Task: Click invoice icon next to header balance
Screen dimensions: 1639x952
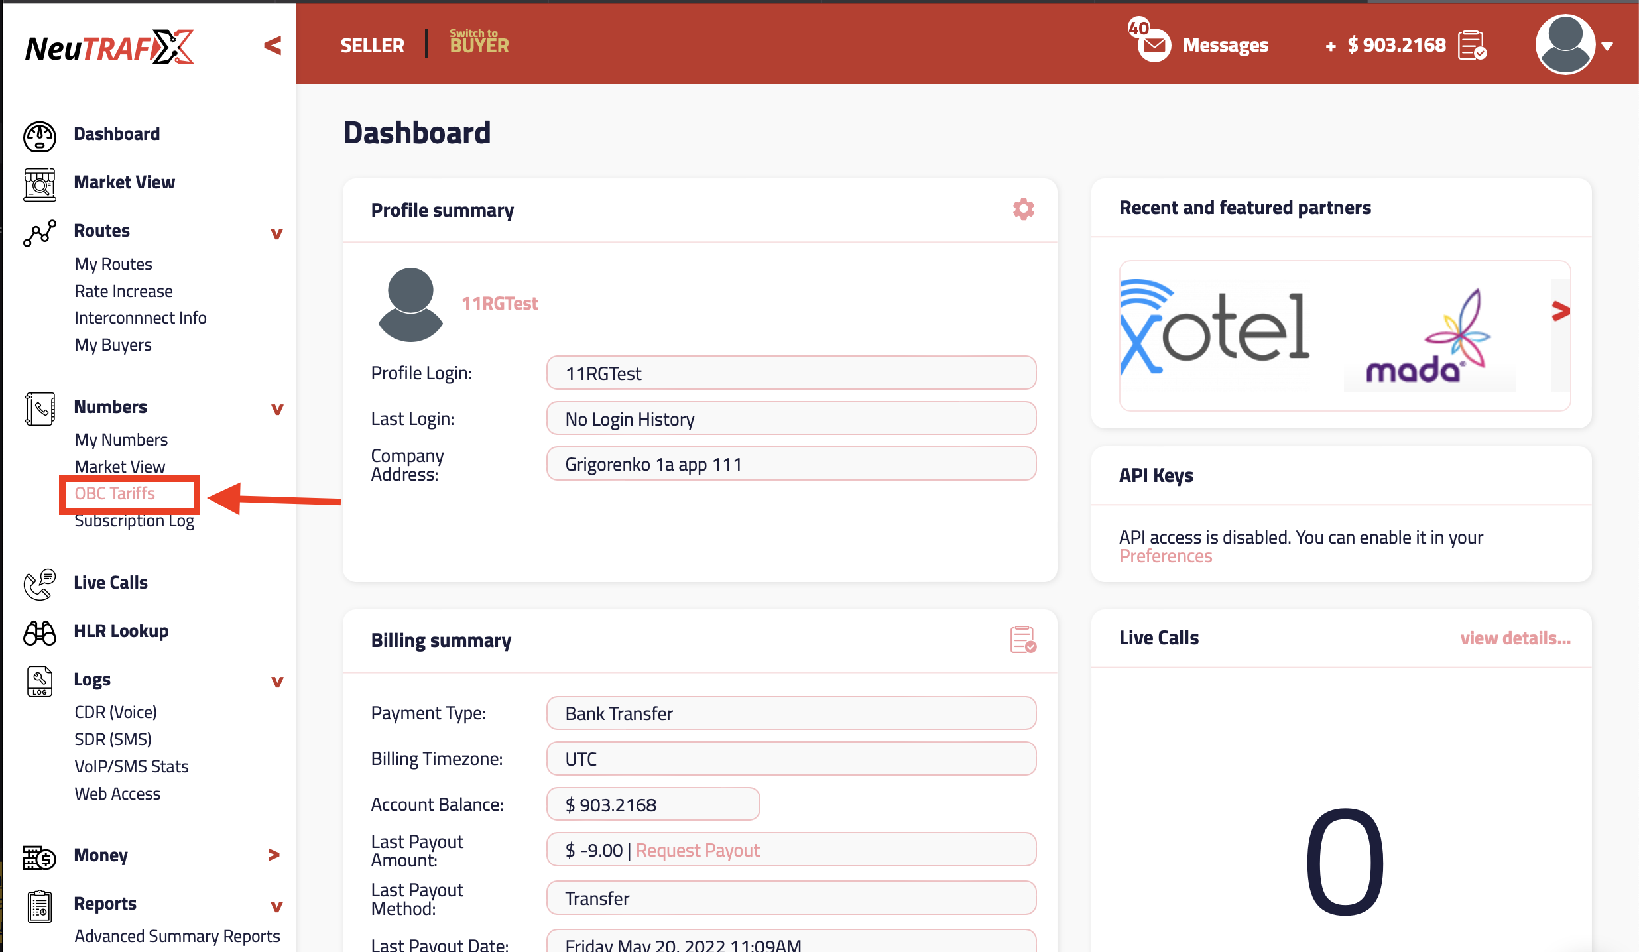Action: click(x=1472, y=45)
